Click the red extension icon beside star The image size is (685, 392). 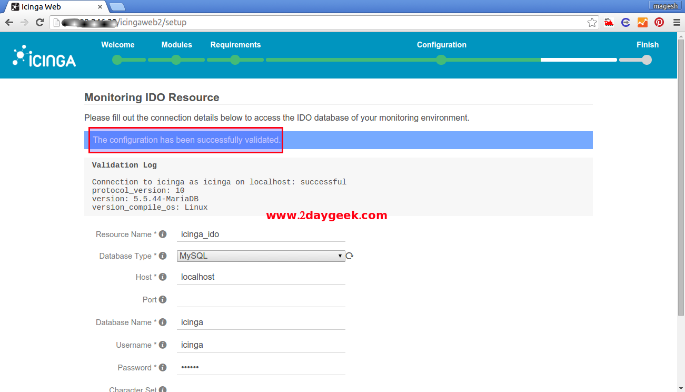point(609,22)
